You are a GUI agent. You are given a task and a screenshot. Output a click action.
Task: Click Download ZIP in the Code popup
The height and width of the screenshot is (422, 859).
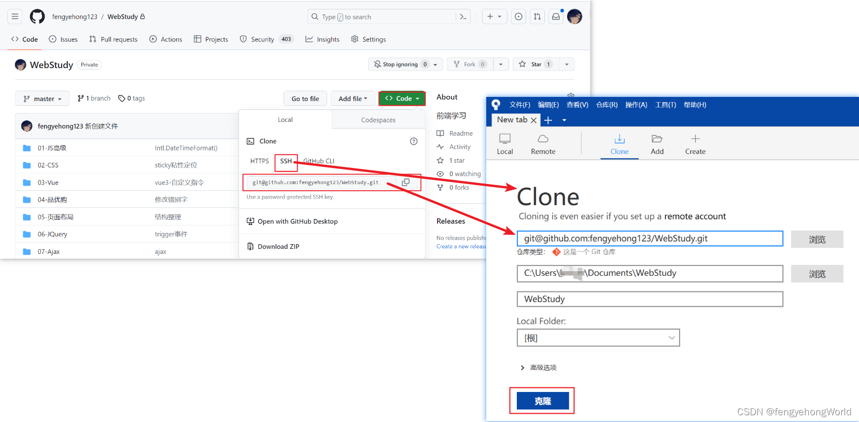coord(273,247)
